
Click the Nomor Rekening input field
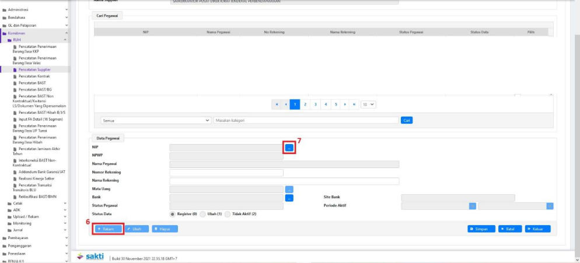pyautogui.click(x=226, y=173)
